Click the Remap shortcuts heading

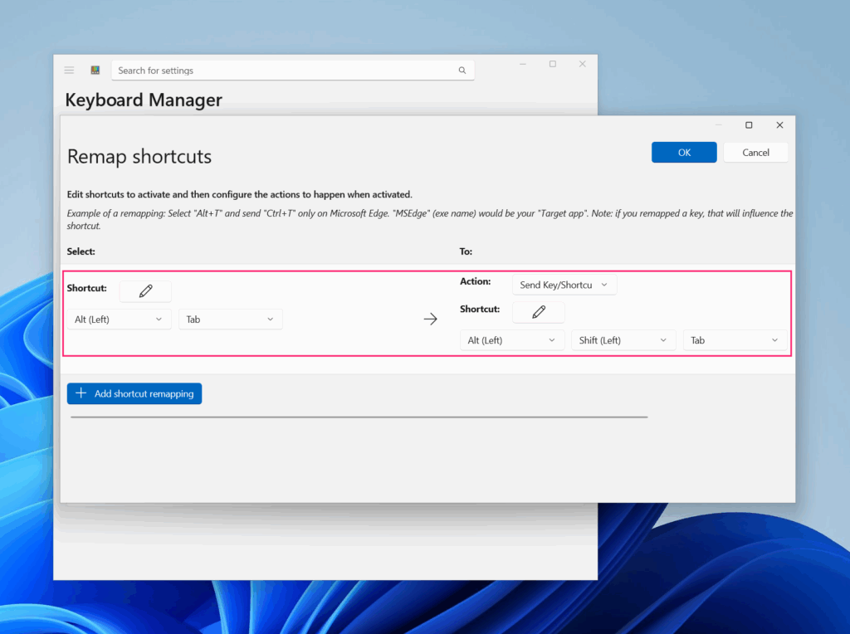pos(139,157)
